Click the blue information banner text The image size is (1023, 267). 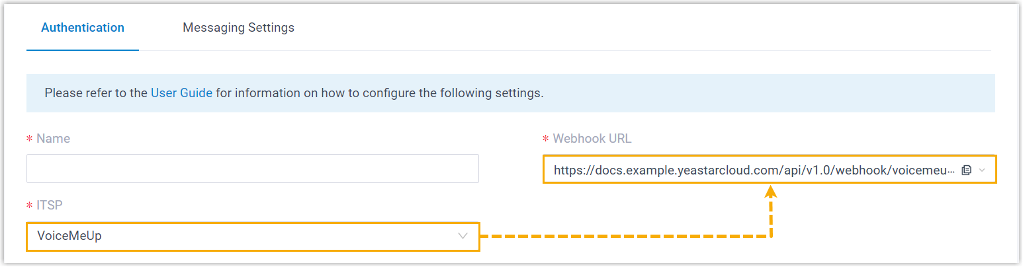point(378,93)
